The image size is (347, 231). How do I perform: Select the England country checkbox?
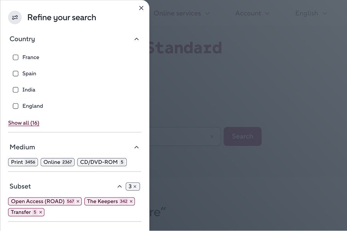click(15, 106)
